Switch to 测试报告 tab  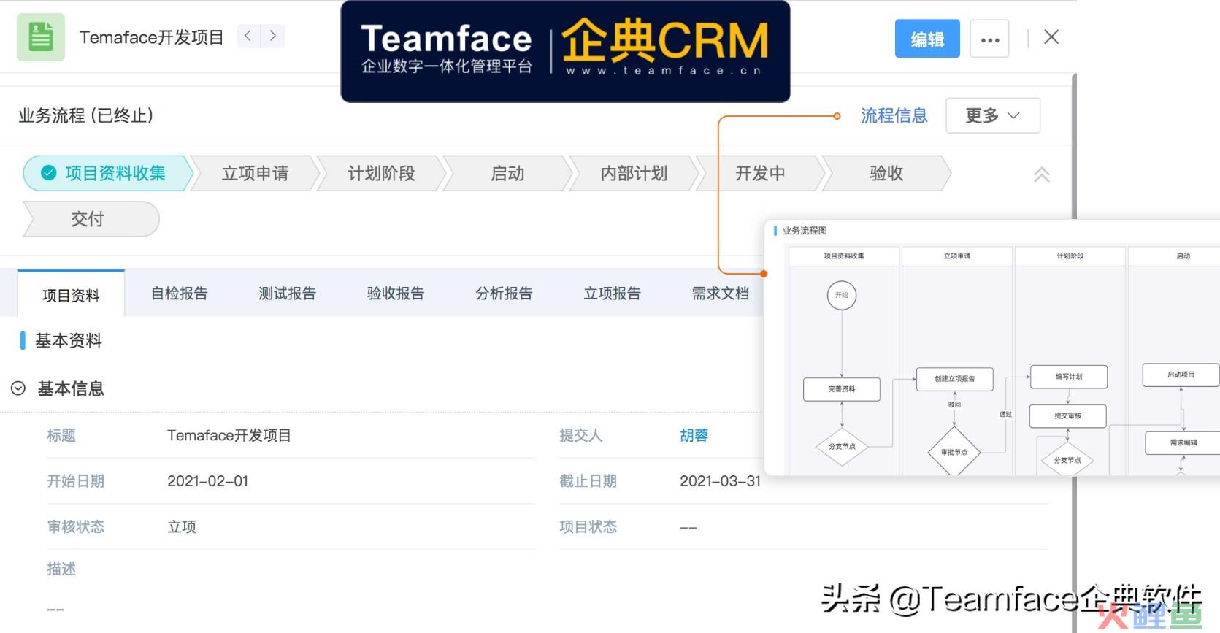288,294
